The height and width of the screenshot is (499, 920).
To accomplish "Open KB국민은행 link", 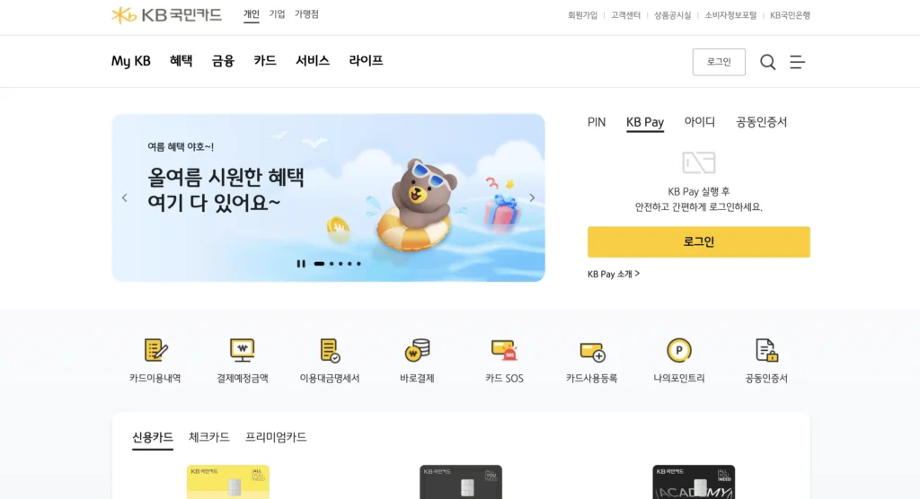I will [x=790, y=15].
